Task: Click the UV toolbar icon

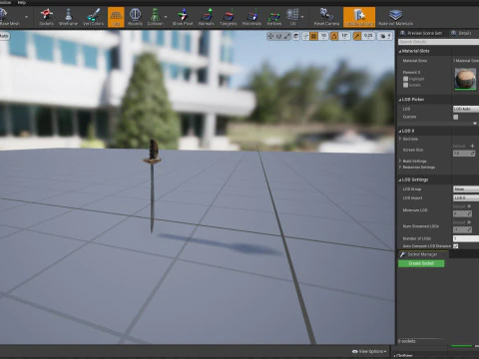Action: (292, 17)
